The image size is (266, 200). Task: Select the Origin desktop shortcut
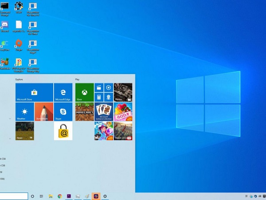(19, 45)
